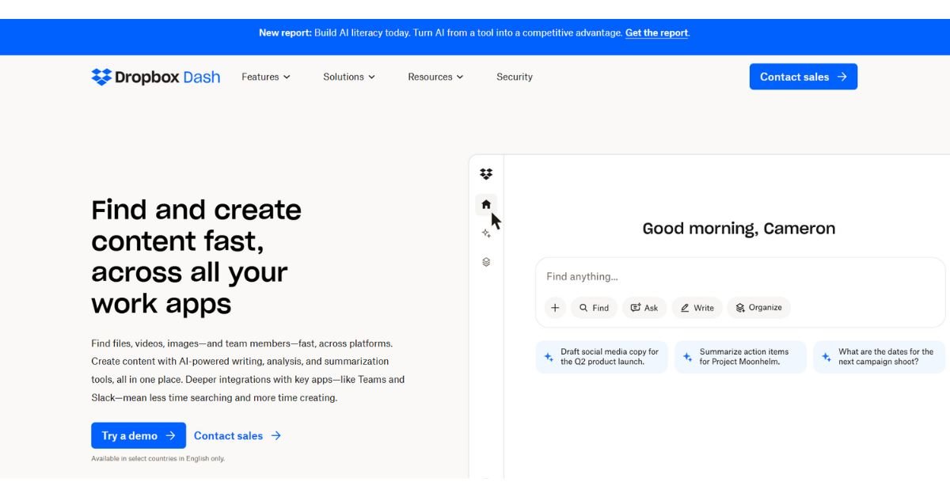The height and width of the screenshot is (497, 950).
Task: Expand the Resources navigation dropdown
Action: [435, 77]
